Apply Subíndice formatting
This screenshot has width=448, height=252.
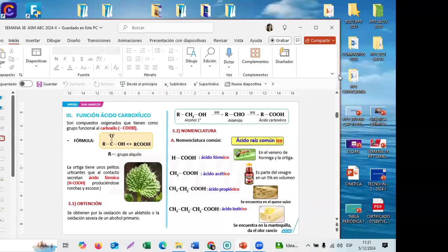point(175,84)
